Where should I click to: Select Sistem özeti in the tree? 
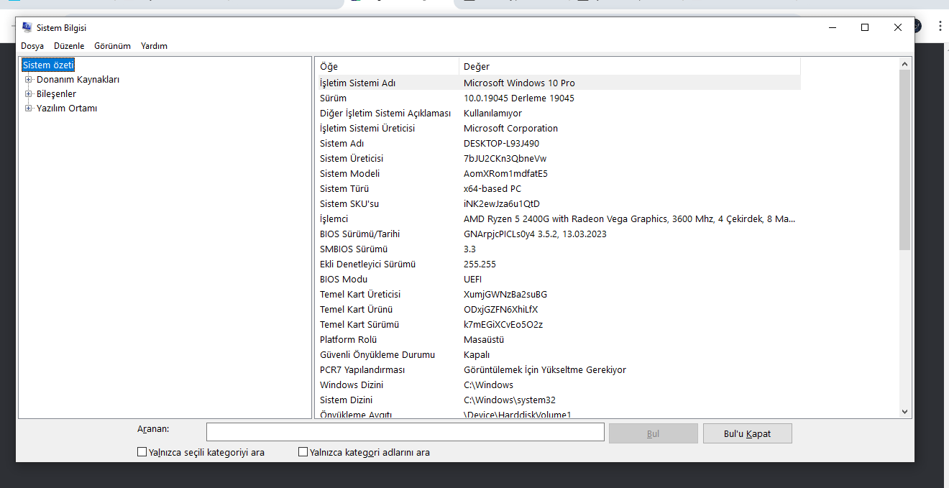pos(48,65)
